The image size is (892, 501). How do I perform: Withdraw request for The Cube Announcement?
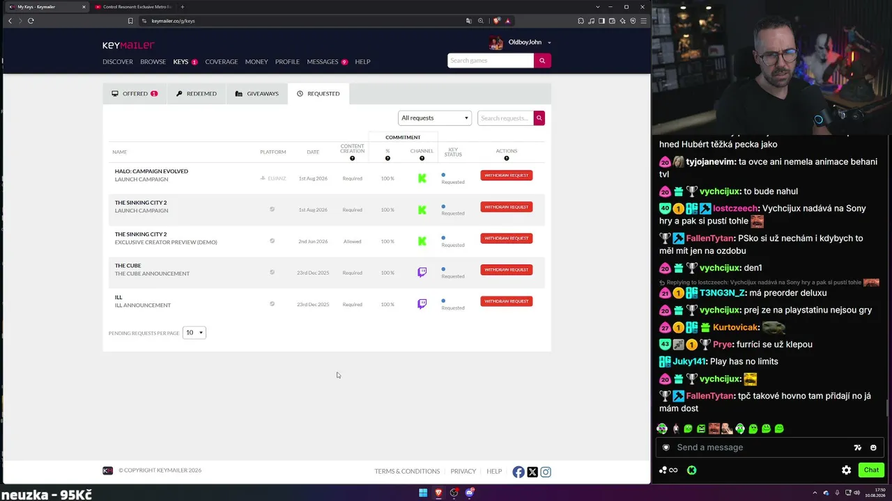507,269
